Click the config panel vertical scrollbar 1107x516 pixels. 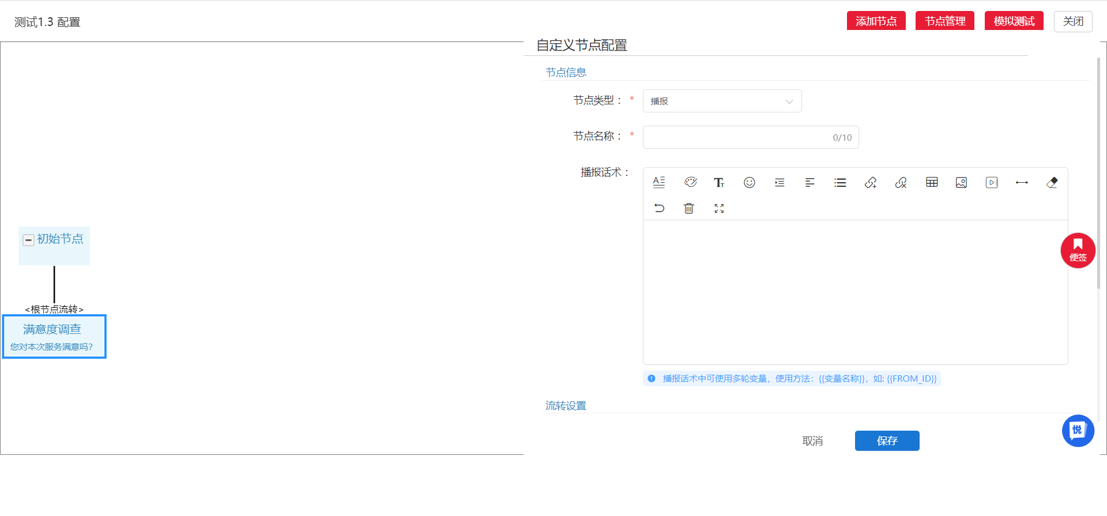1098,173
